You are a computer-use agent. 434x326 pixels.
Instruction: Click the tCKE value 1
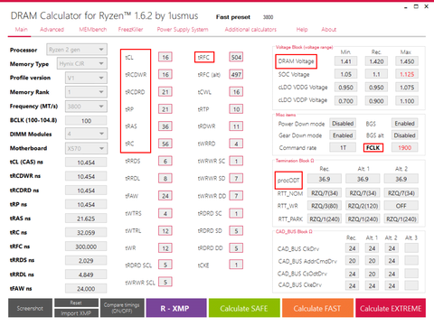(236, 265)
